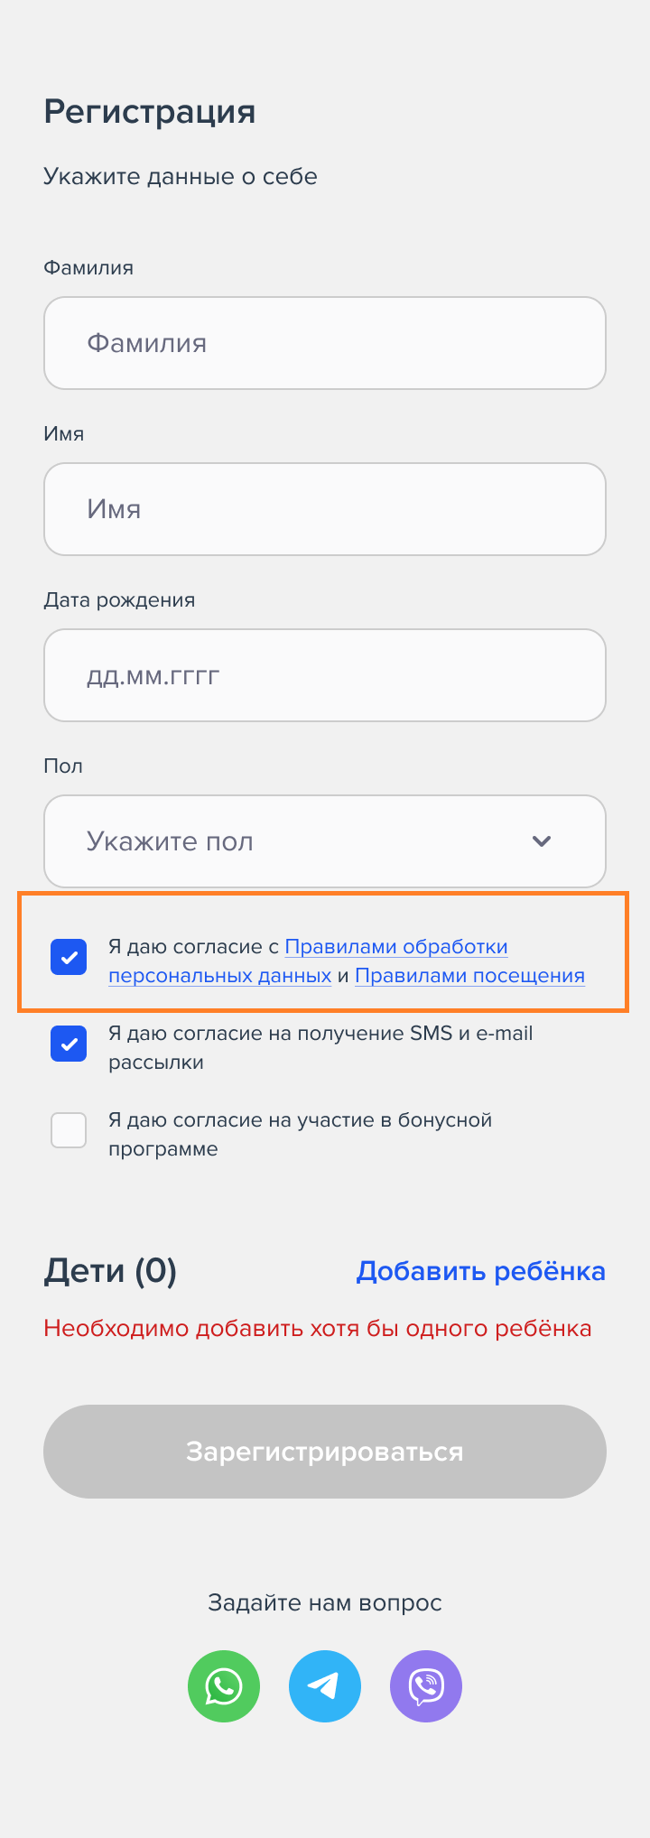
Task: Click into the Имя text field
Action: (325, 509)
